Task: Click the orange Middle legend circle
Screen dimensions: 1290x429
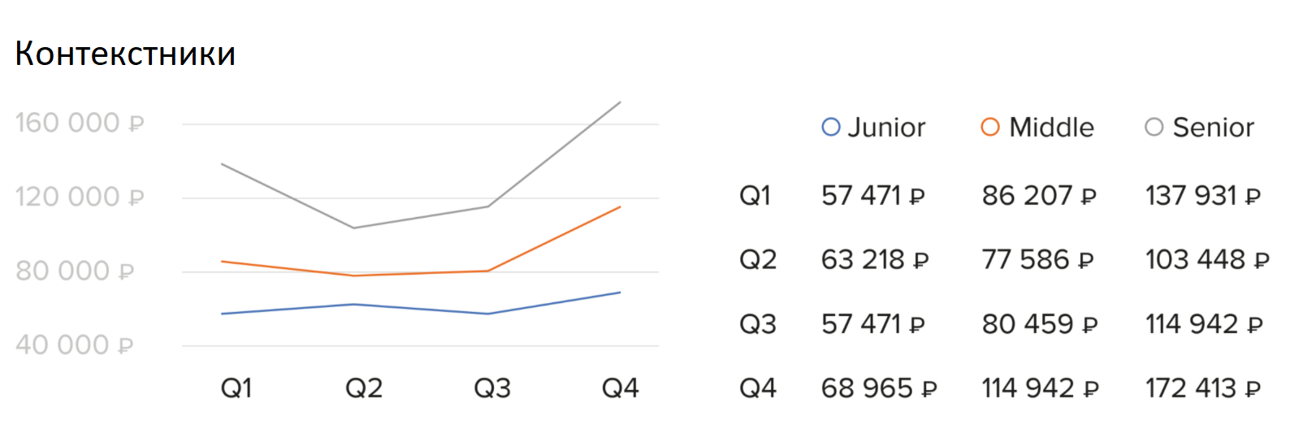Action: click(x=989, y=128)
